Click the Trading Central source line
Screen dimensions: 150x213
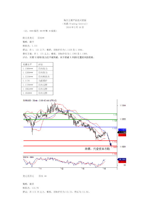[x=75, y=24]
